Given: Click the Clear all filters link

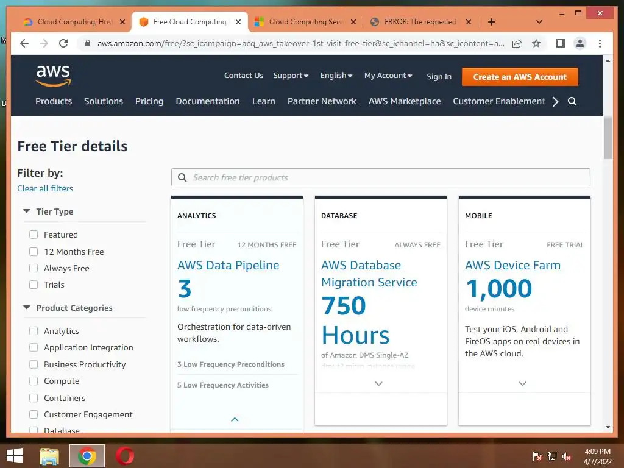Looking at the screenshot, I should (45, 189).
